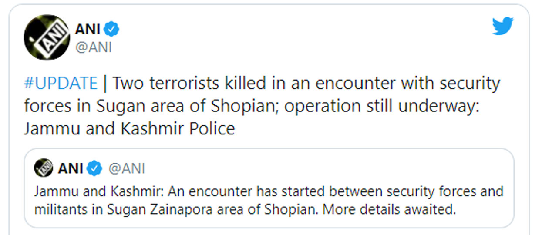Select "Jammu and Kashmir Police" line

tap(129, 129)
